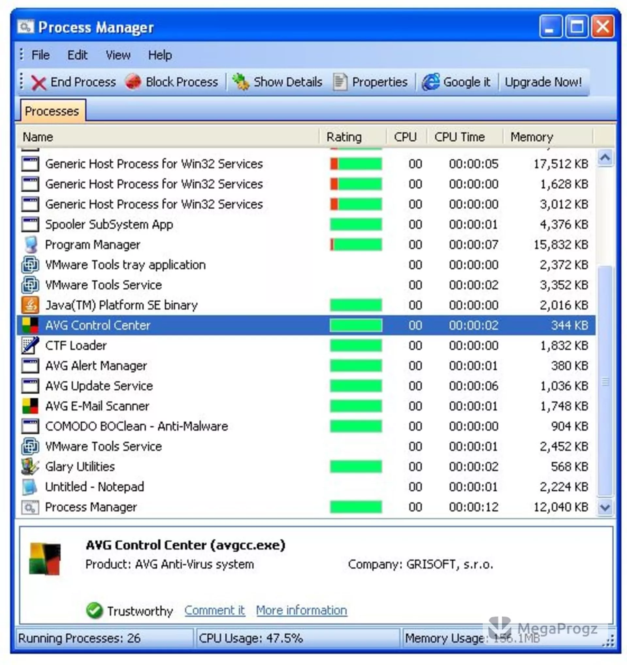This screenshot has height=665, width=627.
Task: Click the Block Process red icon
Action: click(133, 82)
